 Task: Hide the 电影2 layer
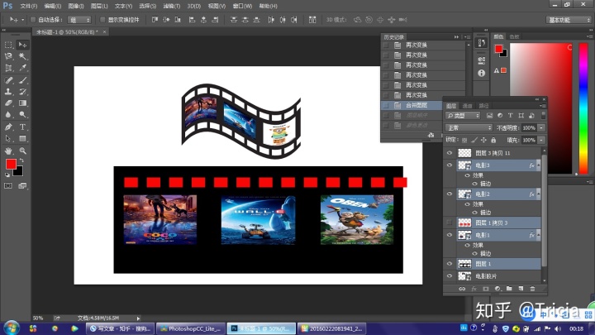point(450,194)
